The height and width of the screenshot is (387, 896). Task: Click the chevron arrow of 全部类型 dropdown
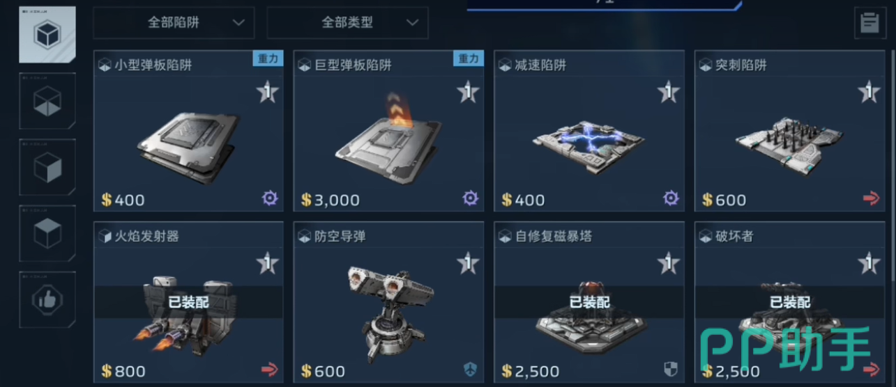click(413, 22)
